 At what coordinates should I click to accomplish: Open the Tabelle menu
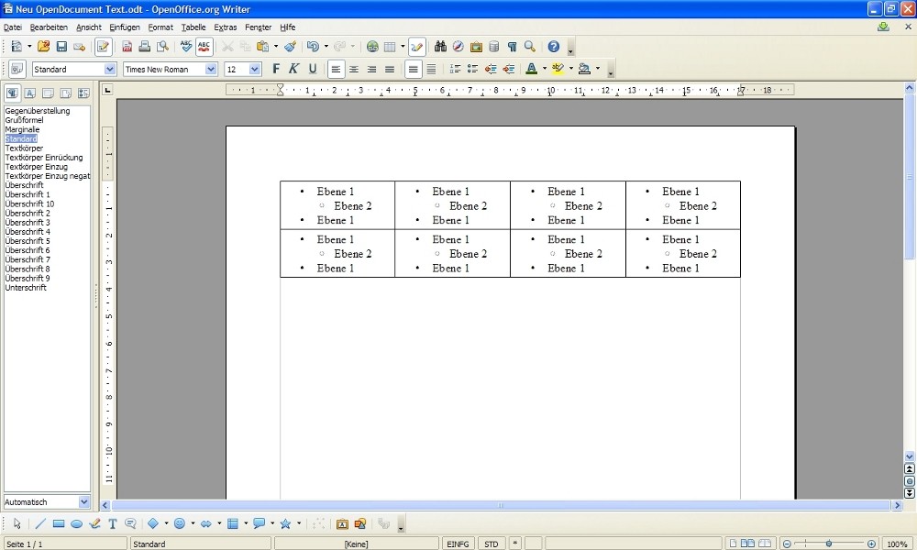(x=193, y=27)
